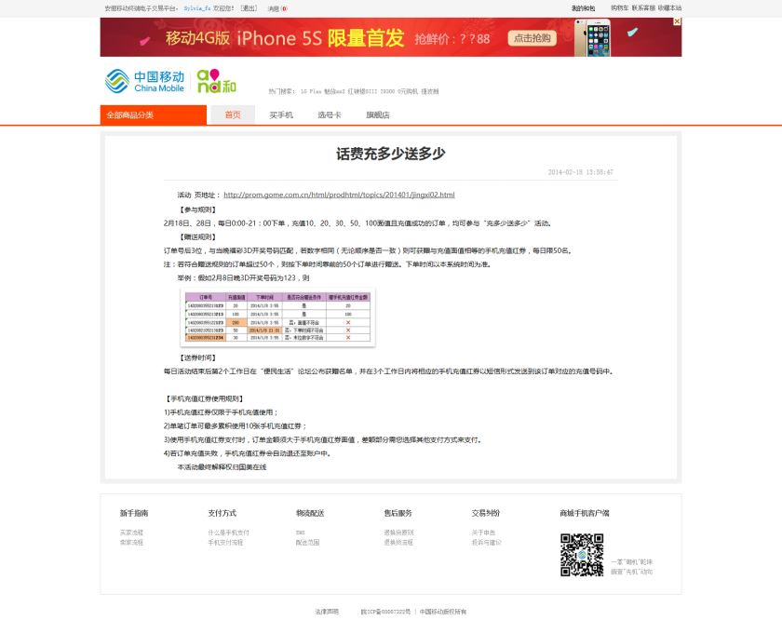Open the prom.gome.com.cn activity page URL

click(x=339, y=195)
